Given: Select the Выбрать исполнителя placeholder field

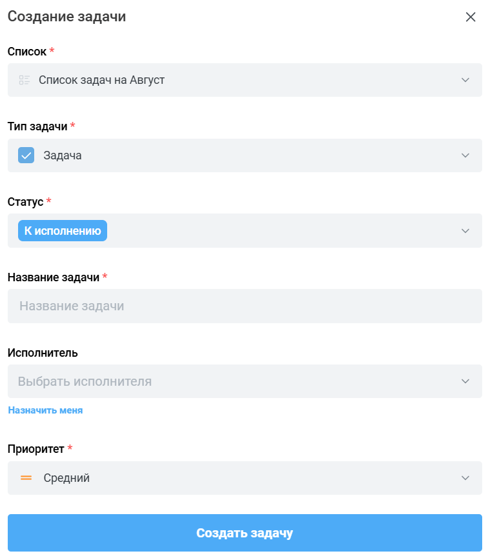Looking at the screenshot, I should pos(245,381).
